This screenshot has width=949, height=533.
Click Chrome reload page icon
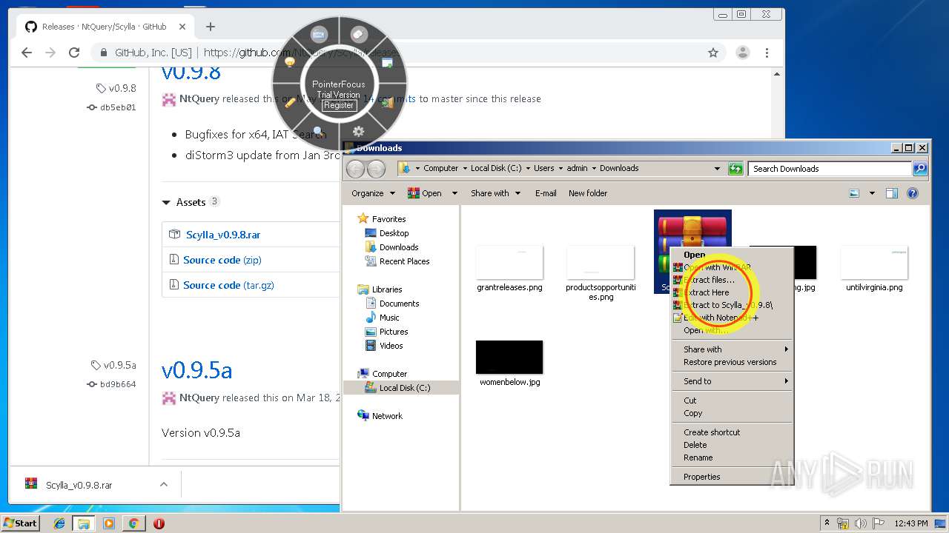point(74,53)
